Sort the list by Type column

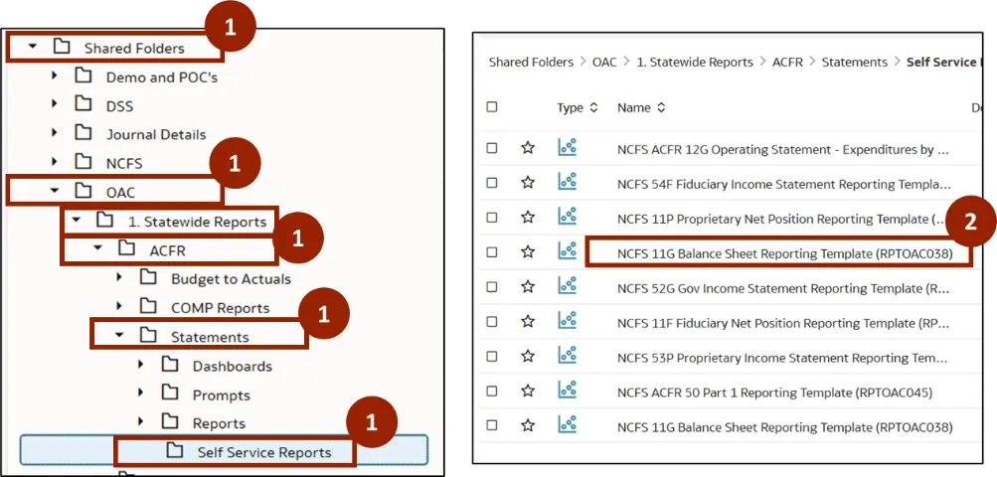(x=578, y=107)
